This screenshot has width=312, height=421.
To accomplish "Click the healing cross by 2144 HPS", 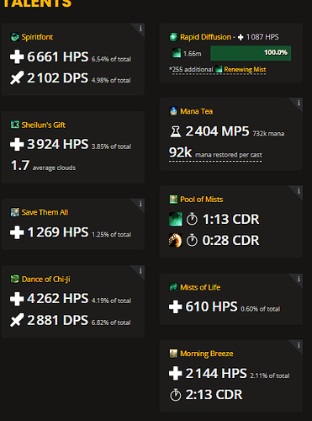I will pyautogui.click(x=176, y=373).
